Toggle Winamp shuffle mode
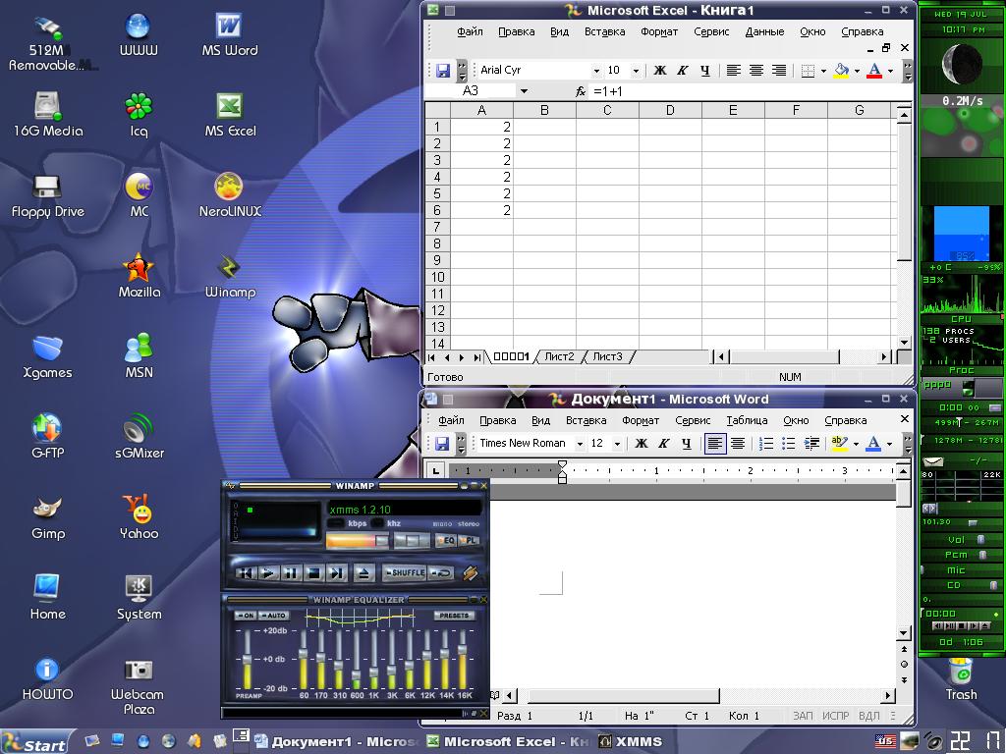This screenshot has width=1006, height=754. pyautogui.click(x=404, y=572)
